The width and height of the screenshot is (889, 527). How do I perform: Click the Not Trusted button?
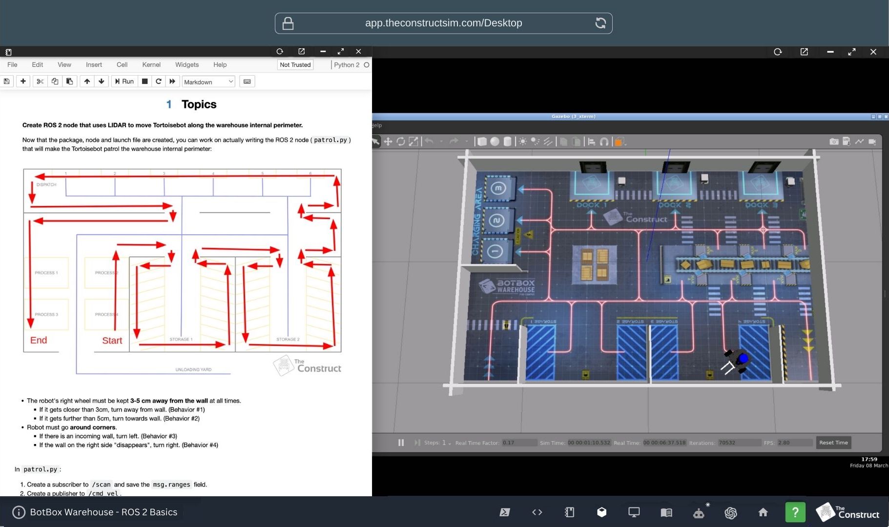click(295, 64)
